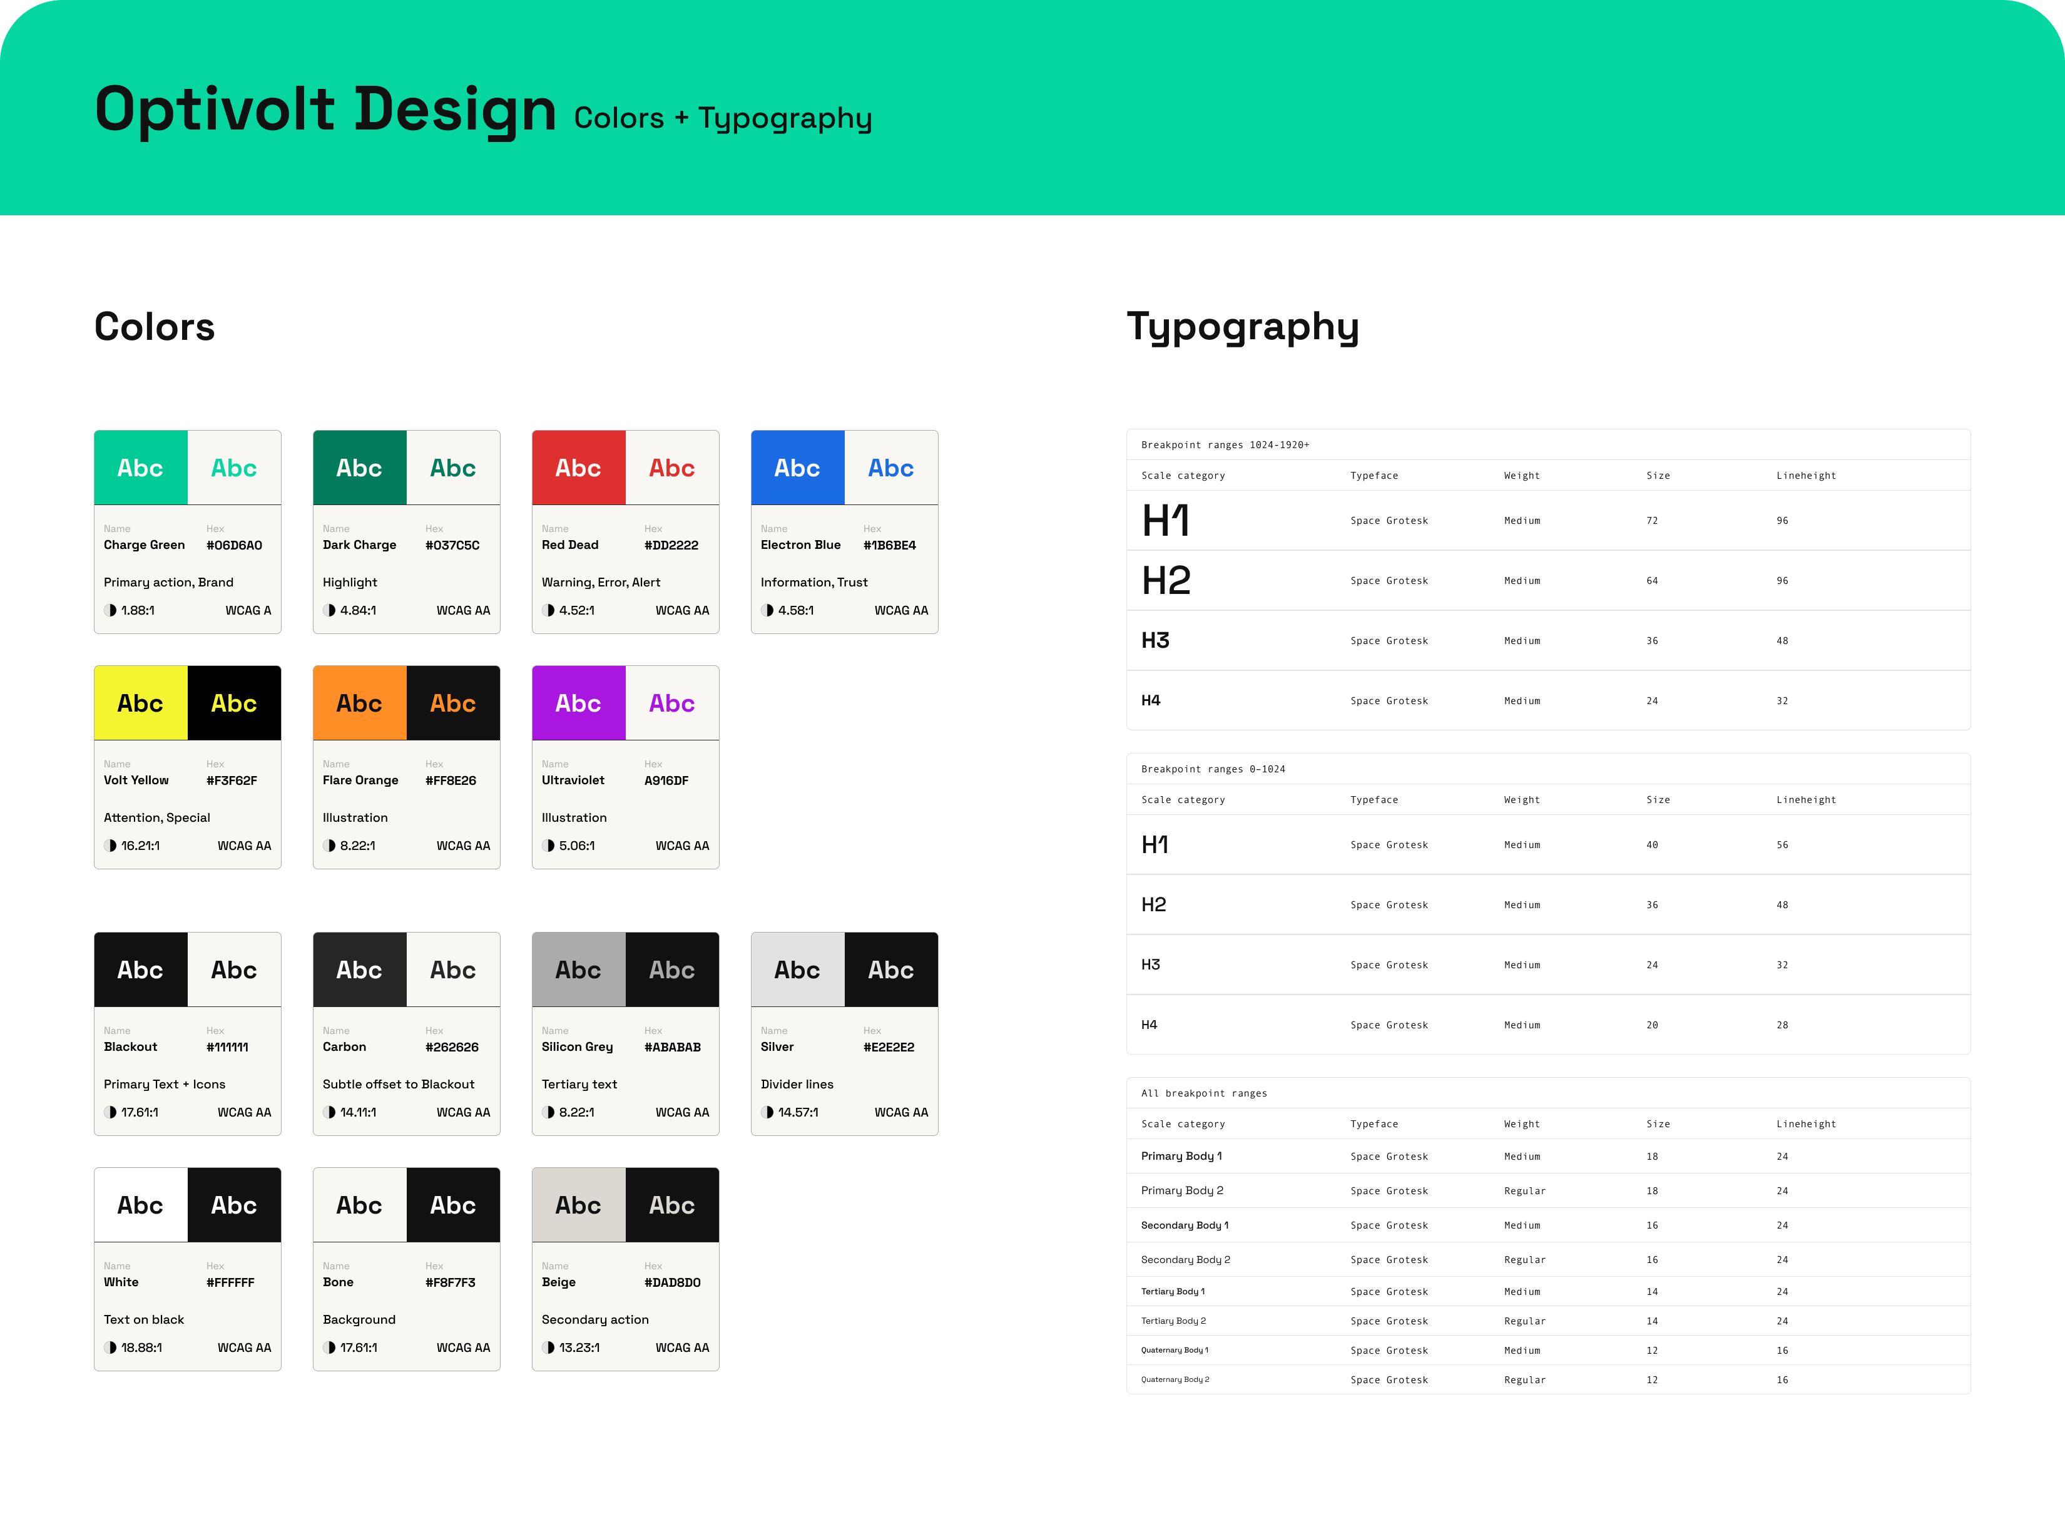Click the Charge Green filled swatch
Viewport: 2065px width, 1519px height.
pos(141,468)
